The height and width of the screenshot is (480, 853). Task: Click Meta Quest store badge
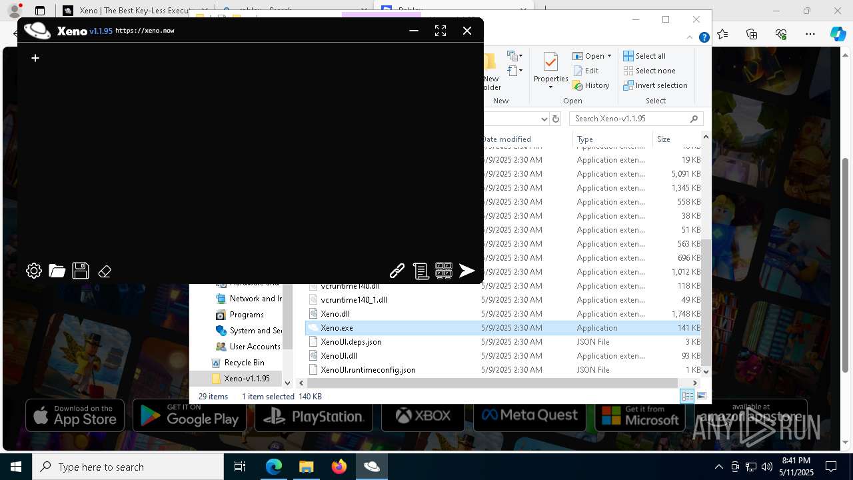coord(530,416)
